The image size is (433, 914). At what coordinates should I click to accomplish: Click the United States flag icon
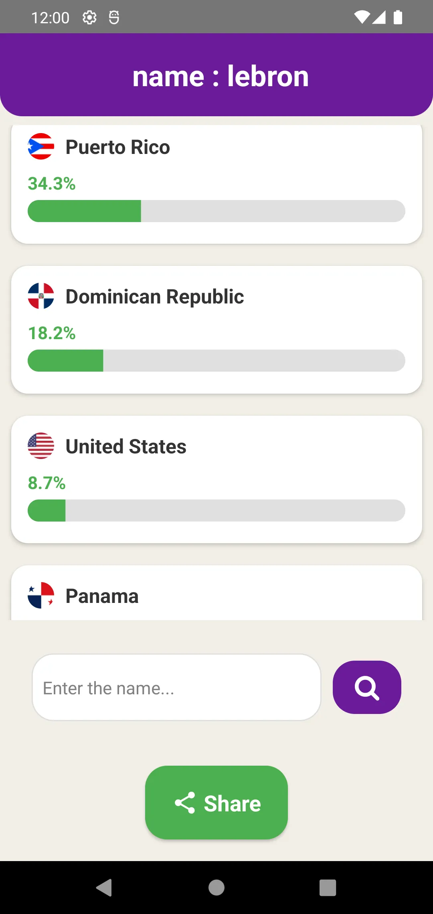(41, 446)
